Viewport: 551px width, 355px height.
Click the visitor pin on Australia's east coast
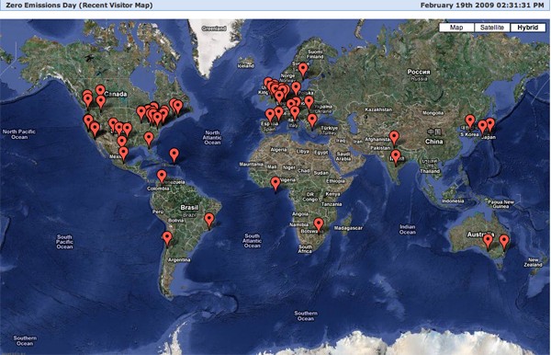pyautogui.click(x=504, y=242)
